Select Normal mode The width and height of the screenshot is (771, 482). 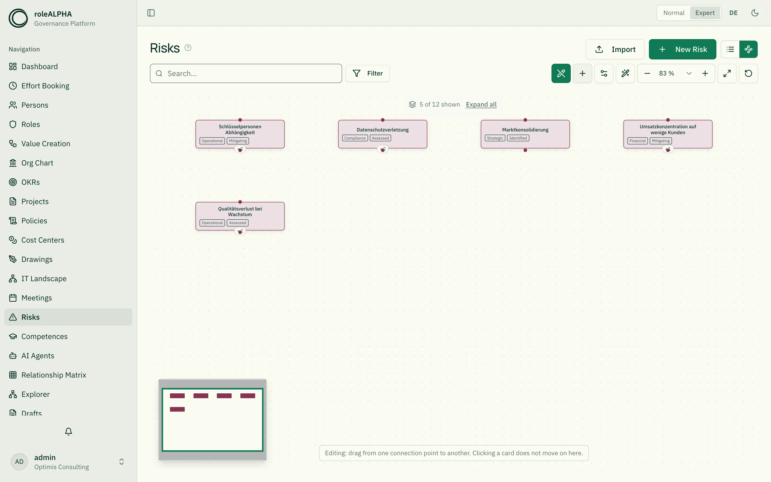674,13
